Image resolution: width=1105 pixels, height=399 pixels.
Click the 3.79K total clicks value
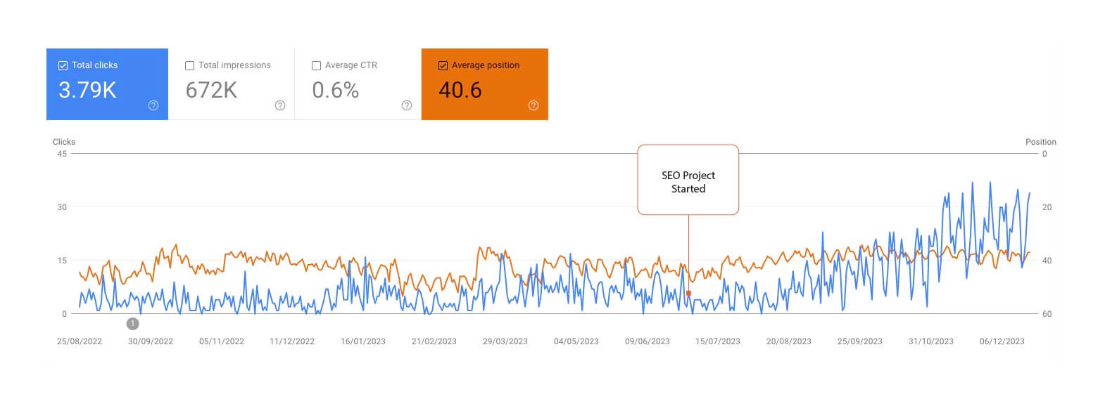click(87, 90)
